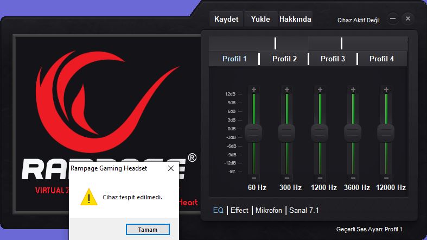This screenshot has width=427, height=240.
Task: Click the Kaydet button
Action: [x=226, y=19]
